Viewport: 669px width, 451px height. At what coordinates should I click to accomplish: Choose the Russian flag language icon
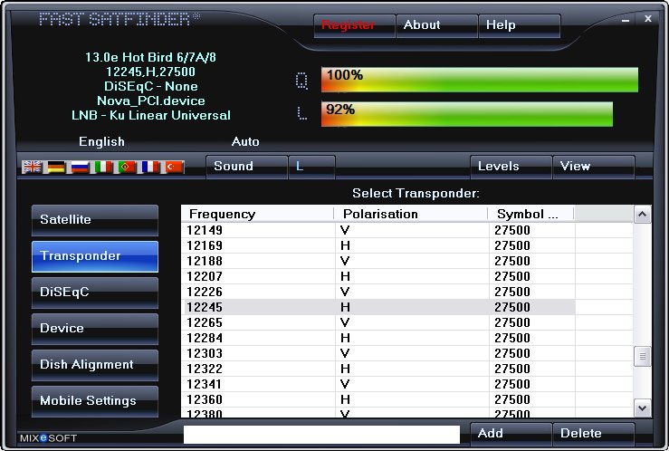coord(80,167)
